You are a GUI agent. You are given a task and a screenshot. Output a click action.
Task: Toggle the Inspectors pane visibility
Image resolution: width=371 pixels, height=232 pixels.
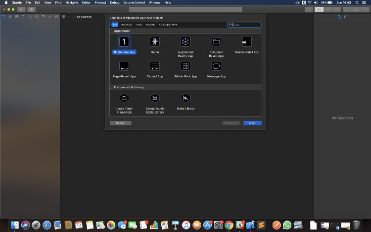[366, 9]
